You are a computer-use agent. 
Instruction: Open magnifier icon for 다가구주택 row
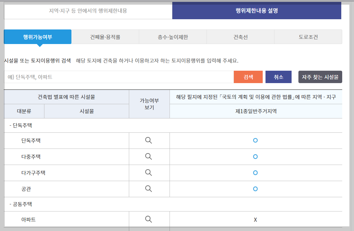[x=148, y=173]
